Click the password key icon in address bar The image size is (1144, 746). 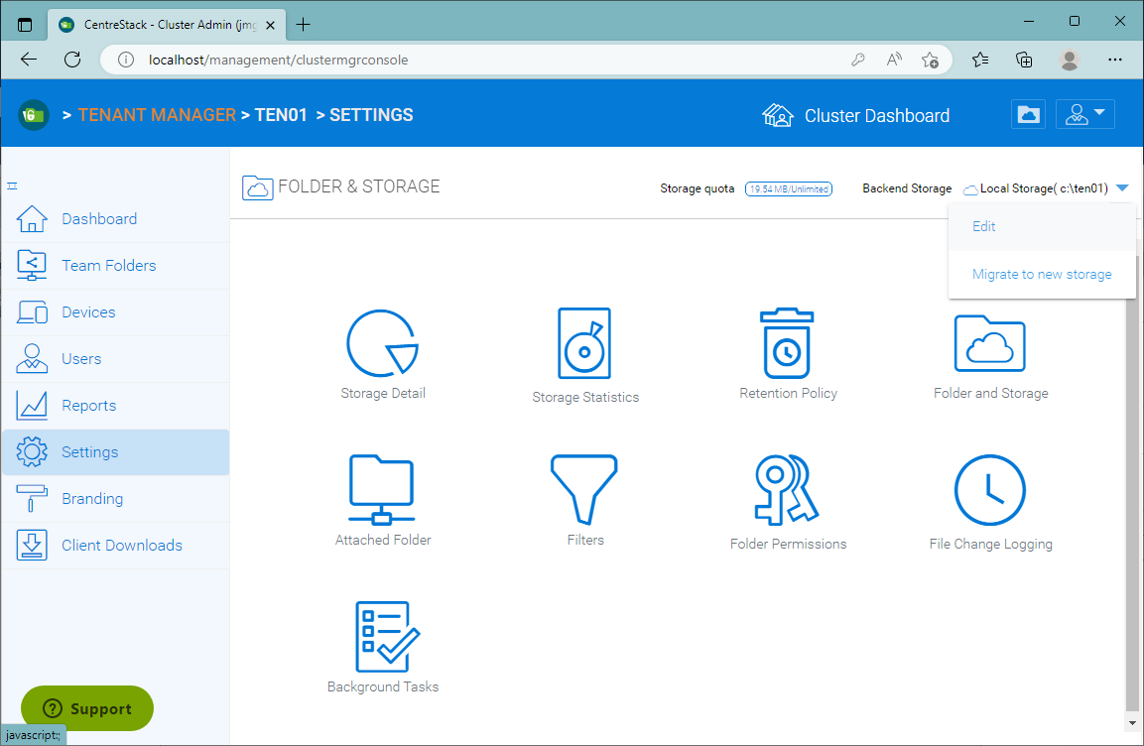click(x=858, y=60)
